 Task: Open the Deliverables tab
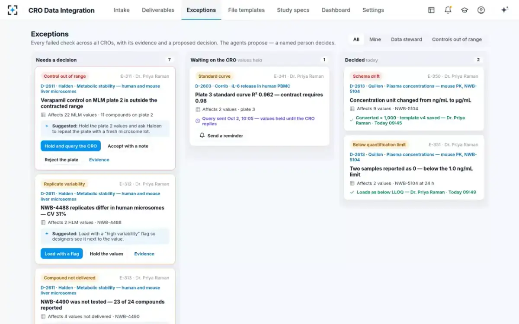[x=158, y=10]
